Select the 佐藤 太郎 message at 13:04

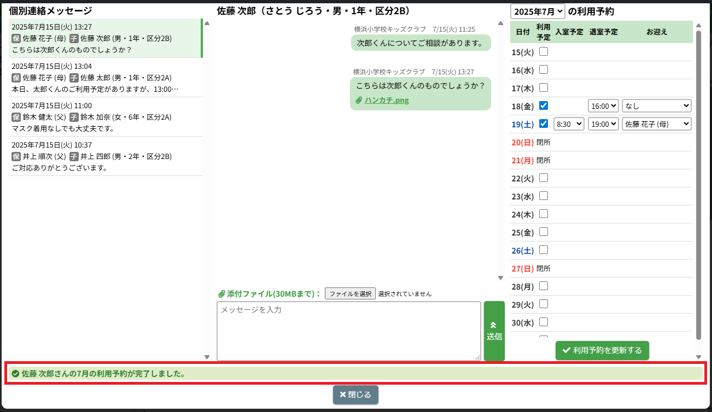tap(104, 78)
